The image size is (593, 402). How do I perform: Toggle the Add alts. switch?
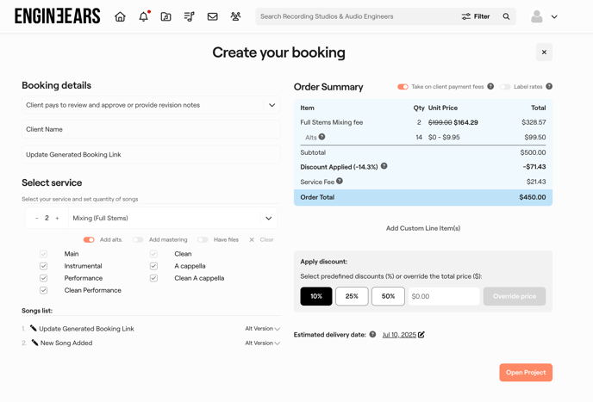point(89,239)
